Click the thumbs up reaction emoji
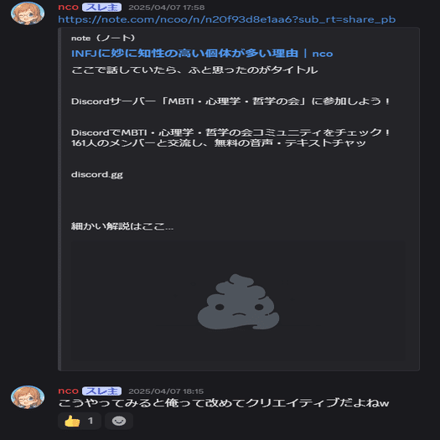440x440 pixels. click(72, 421)
